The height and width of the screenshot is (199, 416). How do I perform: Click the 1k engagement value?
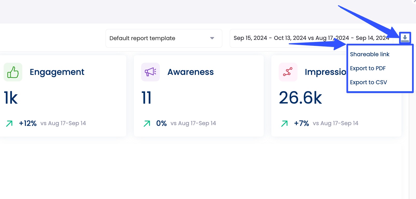click(x=11, y=98)
